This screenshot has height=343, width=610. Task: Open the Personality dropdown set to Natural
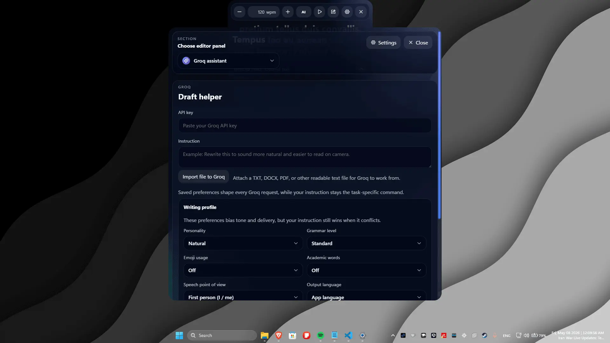click(x=243, y=243)
